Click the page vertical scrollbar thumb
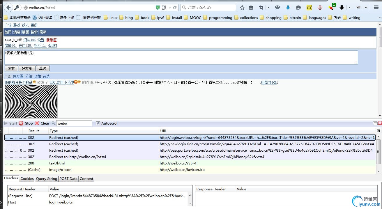This screenshot has height=209, width=382. tap(380, 37)
